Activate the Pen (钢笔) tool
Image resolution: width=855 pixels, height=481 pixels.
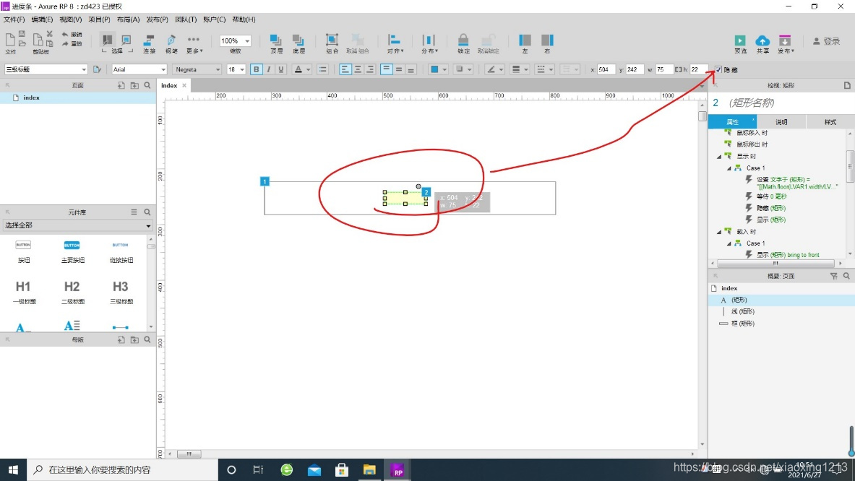click(171, 43)
